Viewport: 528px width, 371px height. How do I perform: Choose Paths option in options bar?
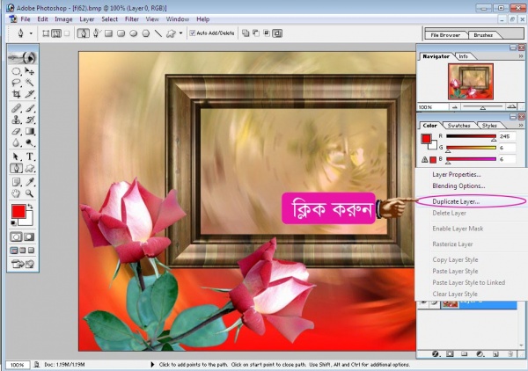56,33
